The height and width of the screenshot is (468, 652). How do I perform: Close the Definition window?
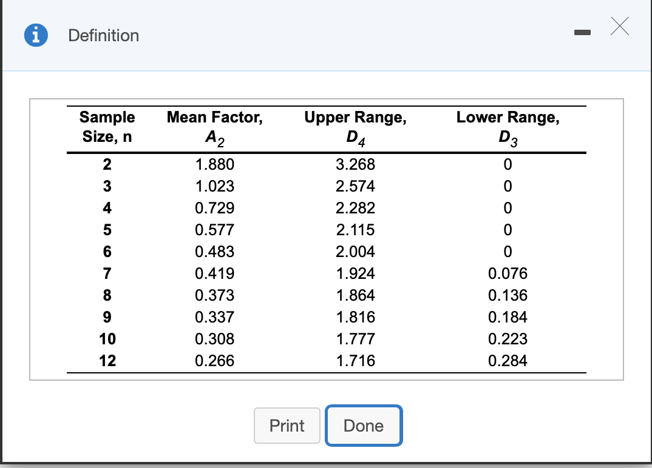620,27
